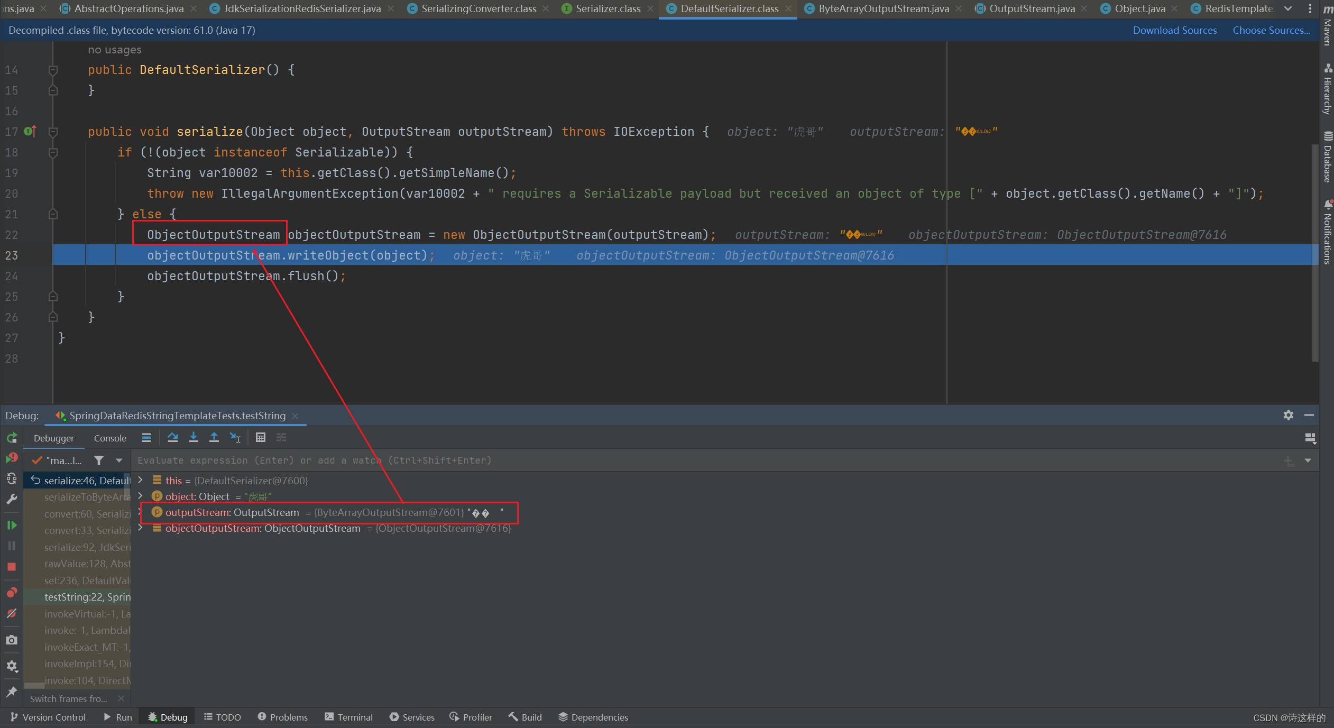Select outputStream variable row
The height and width of the screenshot is (728, 1334).
click(x=724, y=512)
